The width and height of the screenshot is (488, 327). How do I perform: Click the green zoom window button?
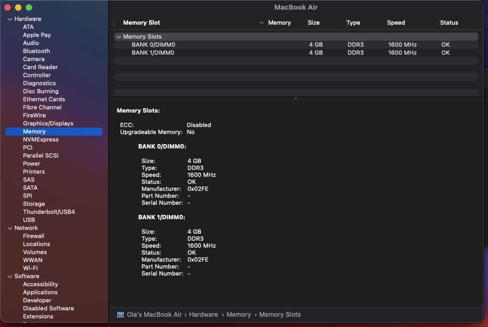(29, 8)
